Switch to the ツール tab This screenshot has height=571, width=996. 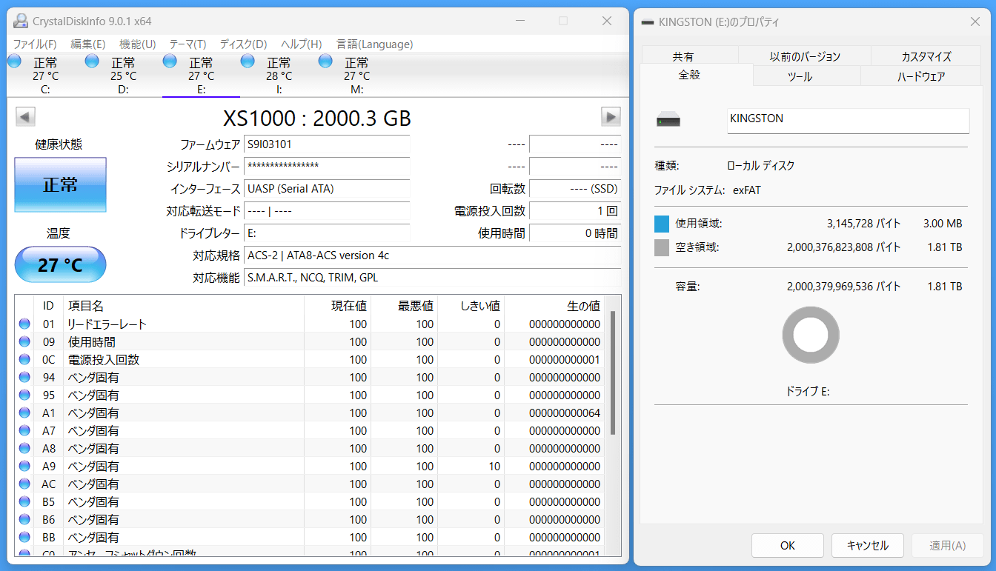(x=800, y=76)
